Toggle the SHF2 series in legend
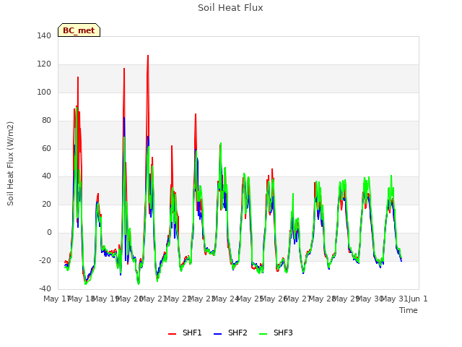462x347 pixels. point(230,333)
